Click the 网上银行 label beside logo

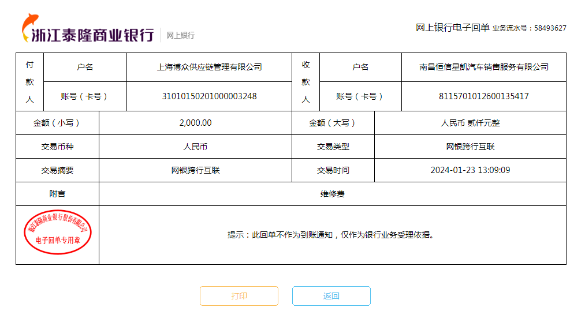pyautogui.click(x=181, y=35)
